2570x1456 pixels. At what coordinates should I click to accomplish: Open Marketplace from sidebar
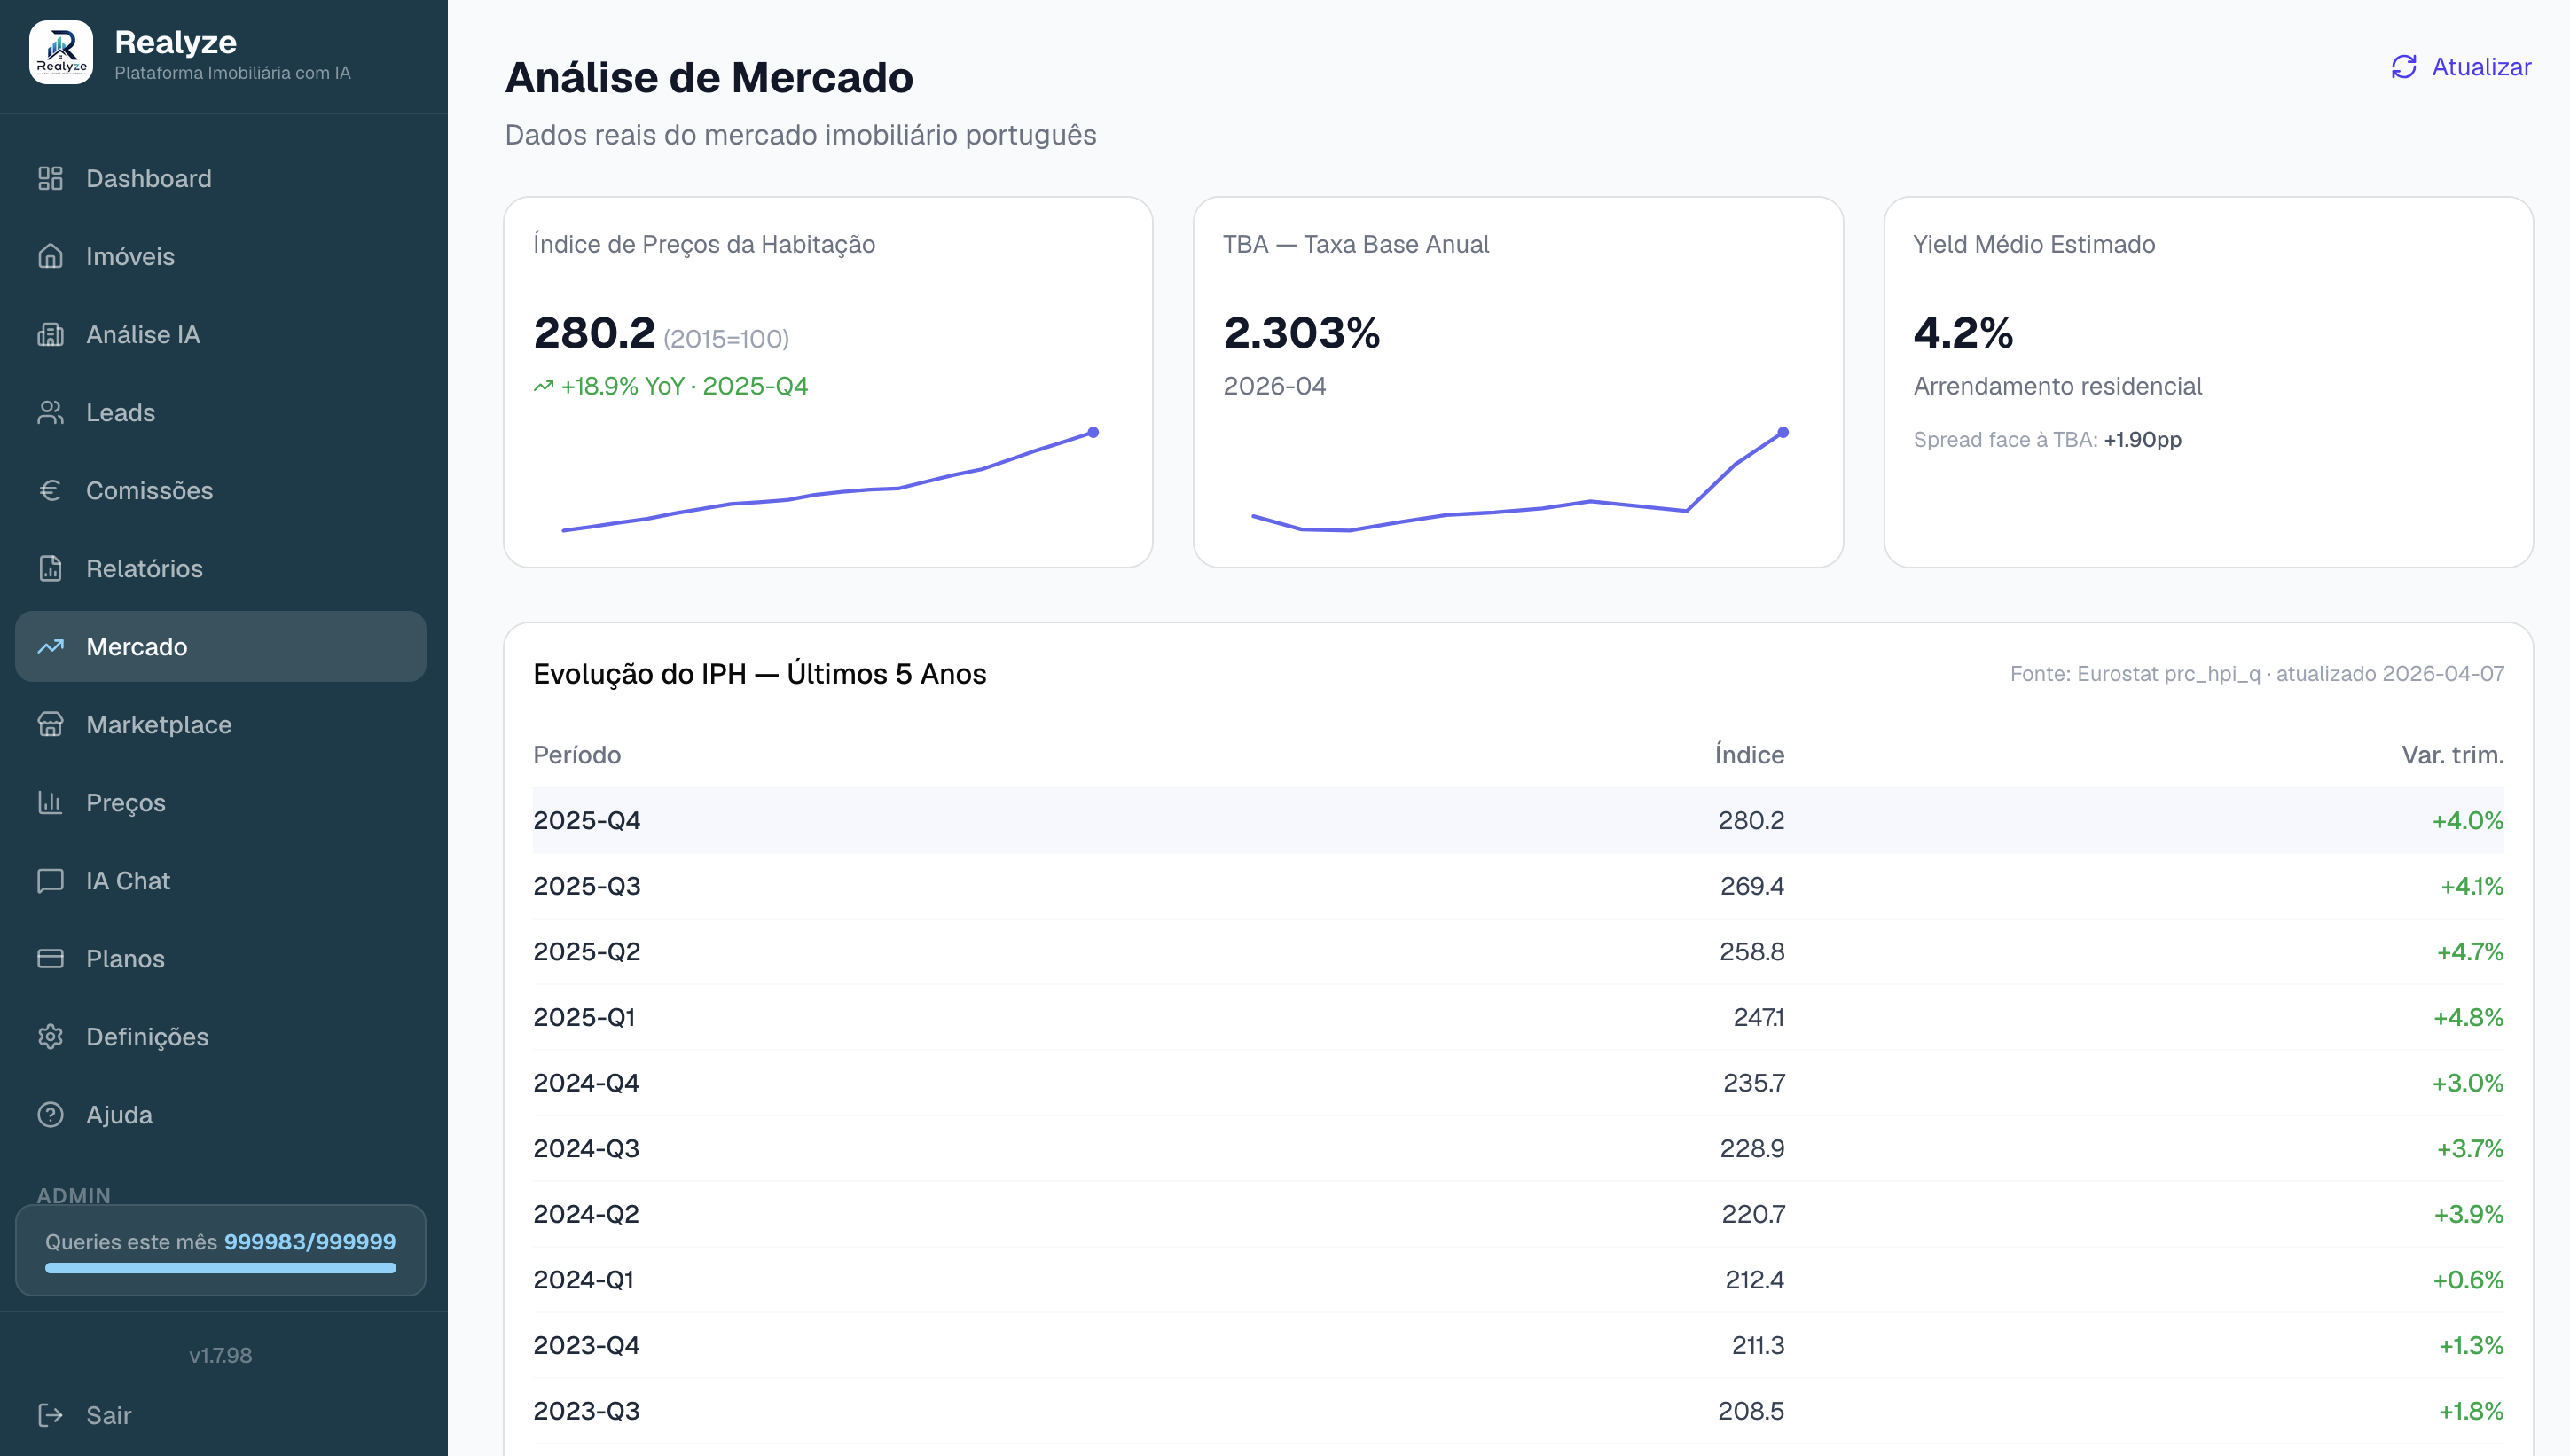pyautogui.click(x=221, y=724)
